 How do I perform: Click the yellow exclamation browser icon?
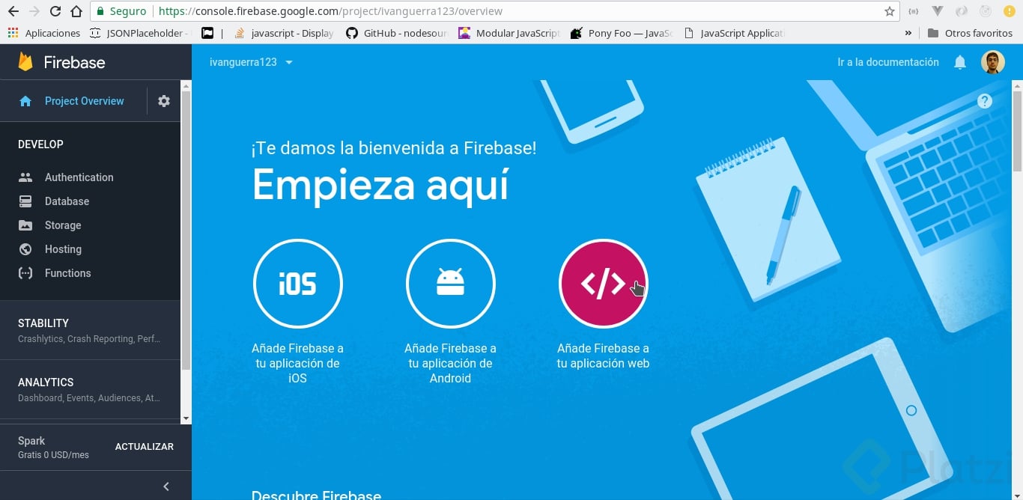[x=1008, y=11]
